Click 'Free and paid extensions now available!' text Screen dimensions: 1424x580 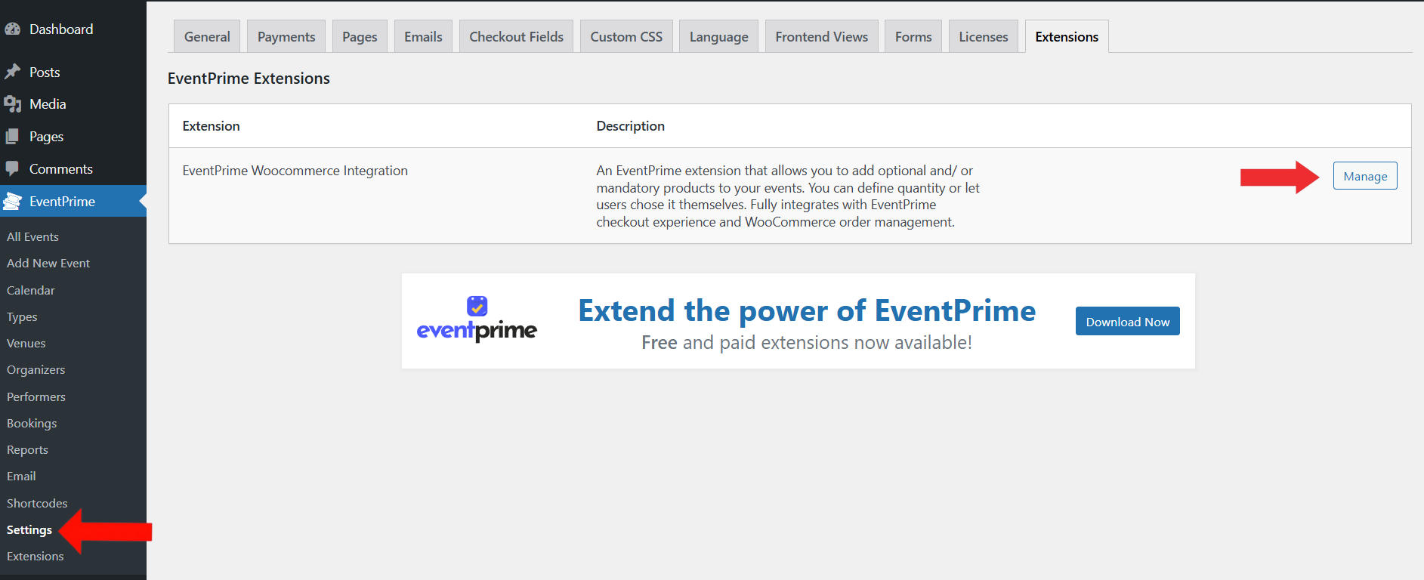tap(807, 343)
